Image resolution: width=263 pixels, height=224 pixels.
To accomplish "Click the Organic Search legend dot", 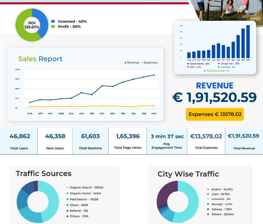I will [x=68, y=187].
